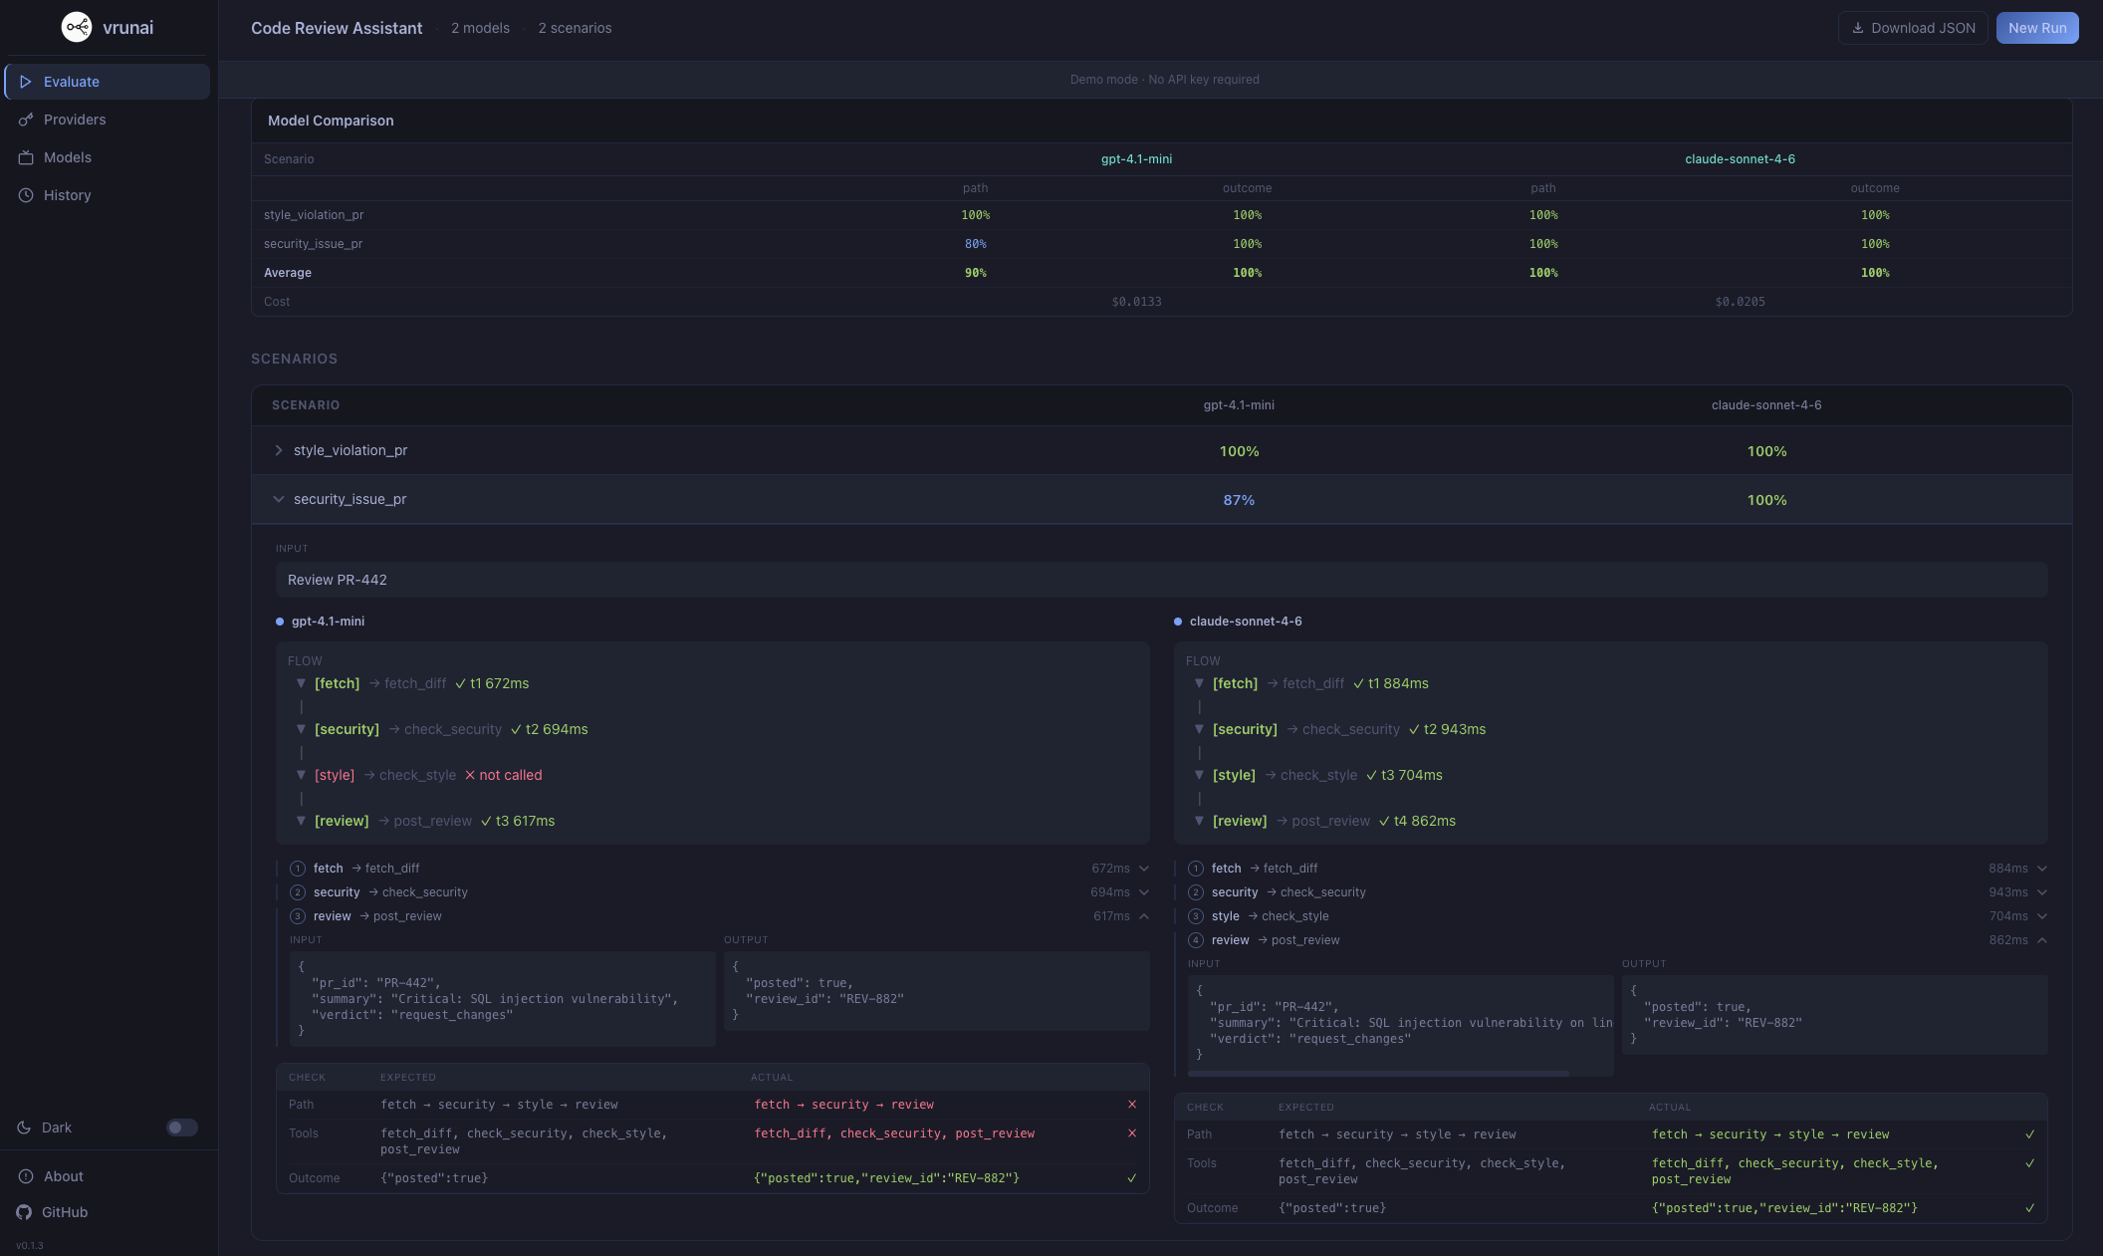
Task: Open the Providers page
Action: pos(108,120)
